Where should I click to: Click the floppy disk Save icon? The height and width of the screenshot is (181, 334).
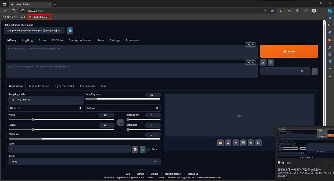228,143
